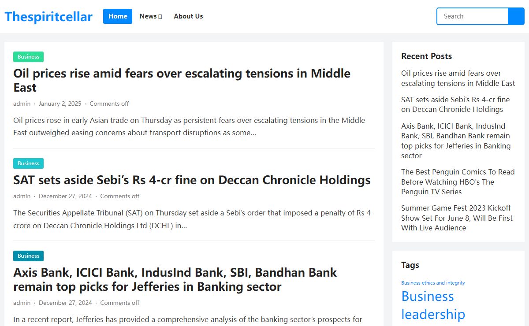This screenshot has width=529, height=326.
Task: Open the Axis Bank Jefferies top picks headline
Action: coord(175,279)
